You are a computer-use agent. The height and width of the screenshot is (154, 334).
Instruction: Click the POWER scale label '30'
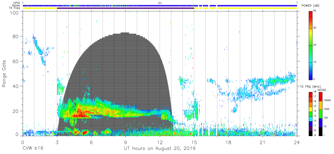click(315, 28)
